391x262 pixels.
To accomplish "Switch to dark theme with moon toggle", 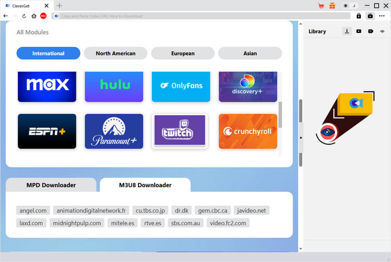I will coord(354,6).
